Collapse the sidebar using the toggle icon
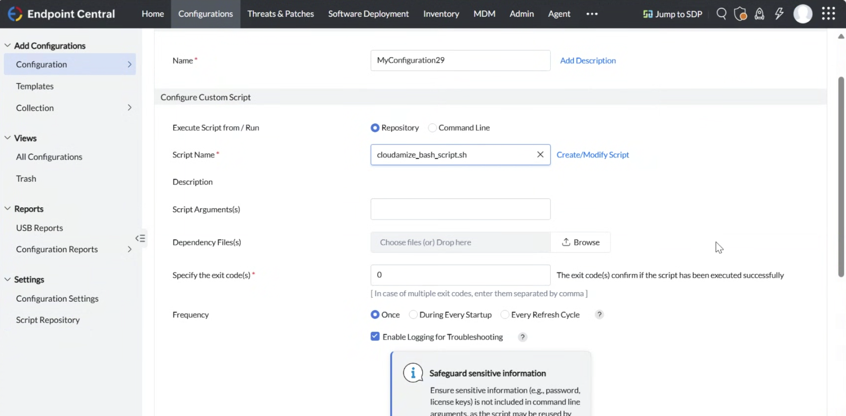This screenshot has height=416, width=846. tap(140, 238)
